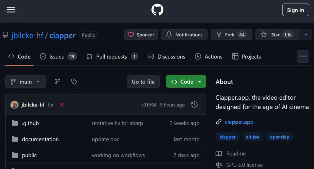The width and height of the screenshot is (314, 169).
Task: Show more tabs with ellipsis button
Action: [x=303, y=57]
